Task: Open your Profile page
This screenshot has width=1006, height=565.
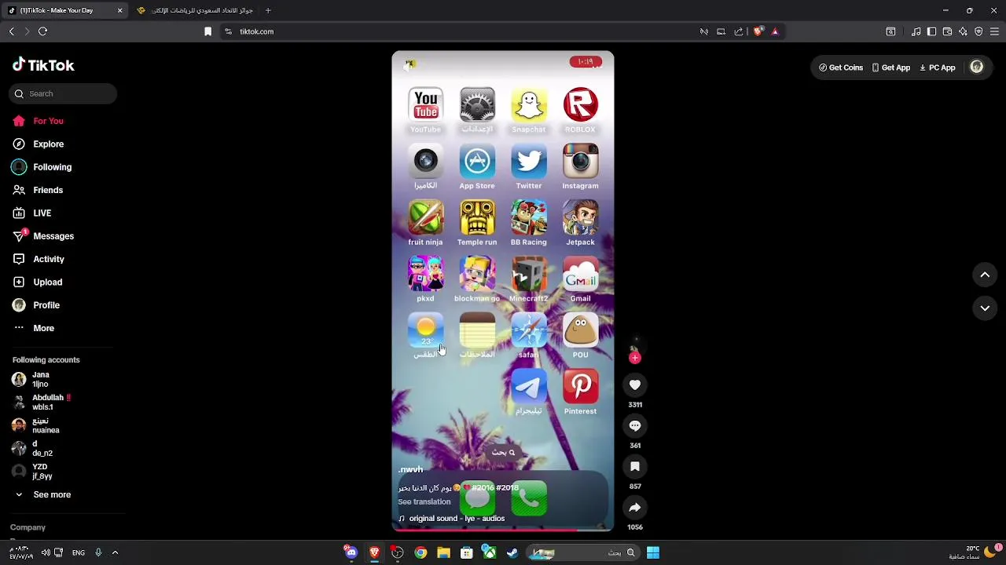Action: coord(36,305)
